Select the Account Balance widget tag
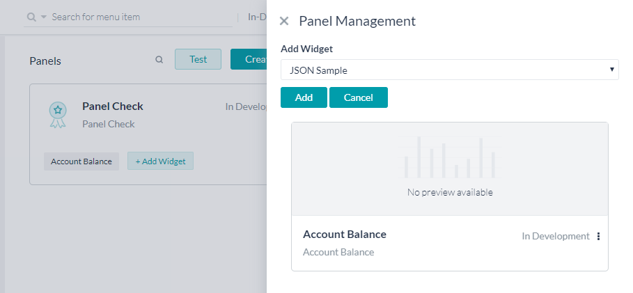The image size is (633, 293). [81, 161]
